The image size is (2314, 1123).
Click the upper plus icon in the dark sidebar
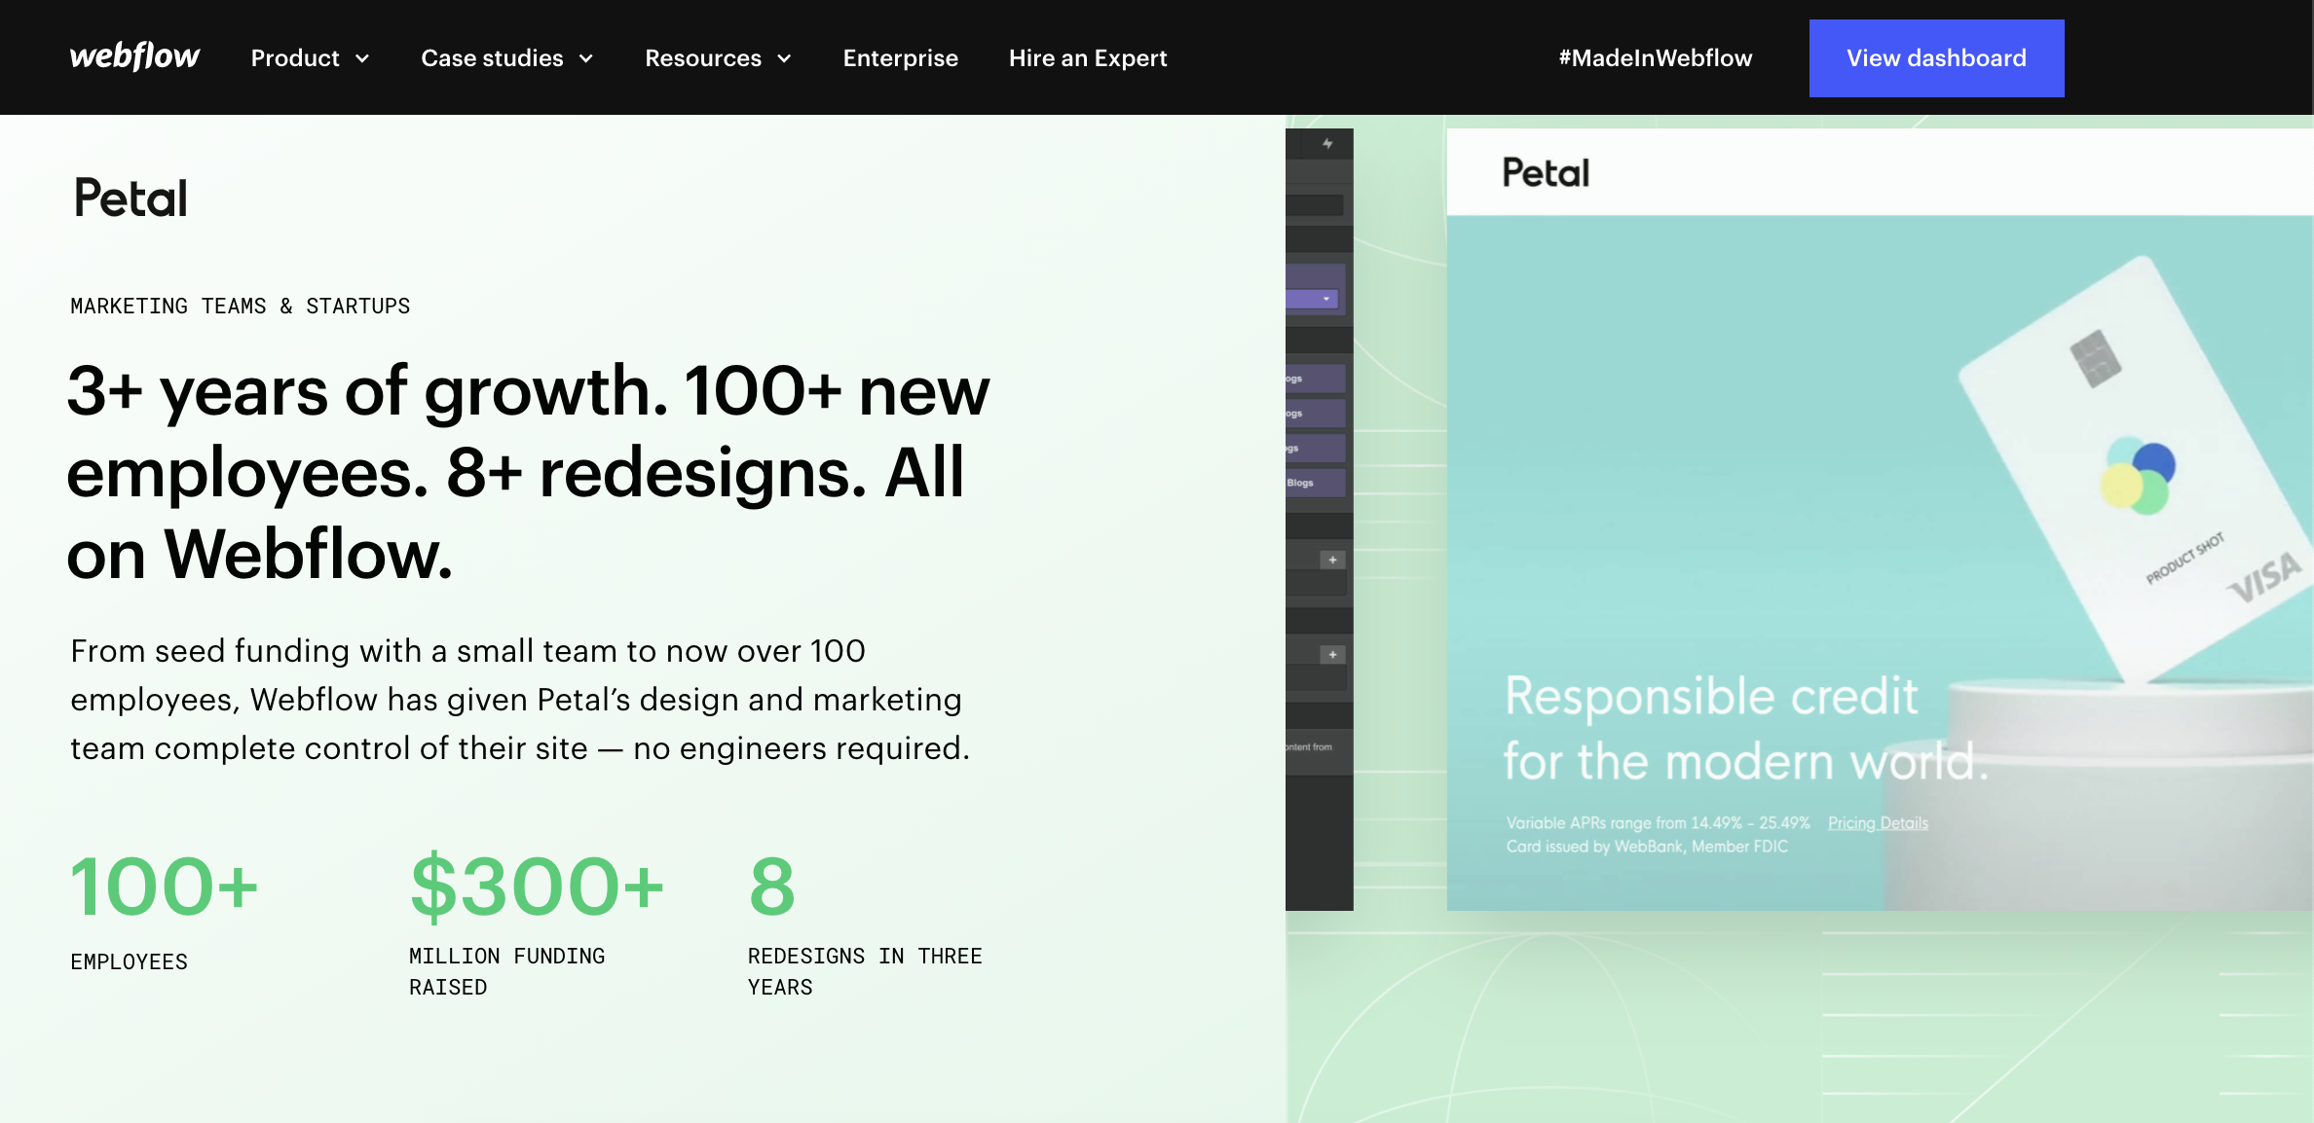1330,560
